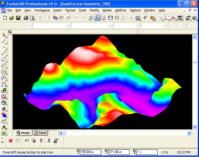Open the Modify menu
Viewport: 199px width, 157px height.
point(94,10)
